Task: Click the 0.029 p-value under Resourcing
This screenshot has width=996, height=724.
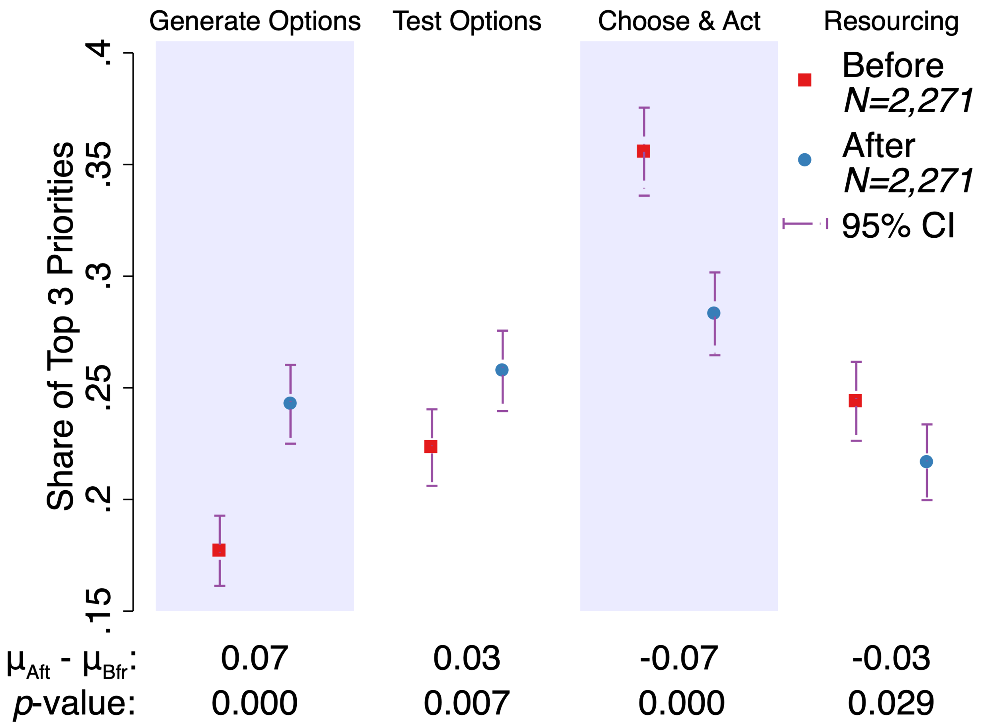Action: click(x=891, y=703)
